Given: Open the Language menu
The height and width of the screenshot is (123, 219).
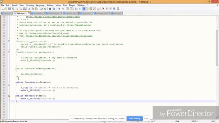Looking at the screenshot, I should coord(40,5).
